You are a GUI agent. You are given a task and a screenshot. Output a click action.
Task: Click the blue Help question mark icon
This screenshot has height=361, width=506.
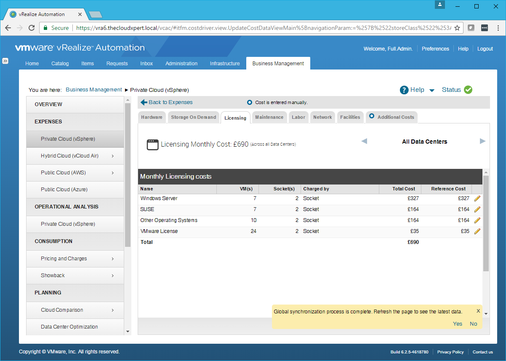coord(404,90)
